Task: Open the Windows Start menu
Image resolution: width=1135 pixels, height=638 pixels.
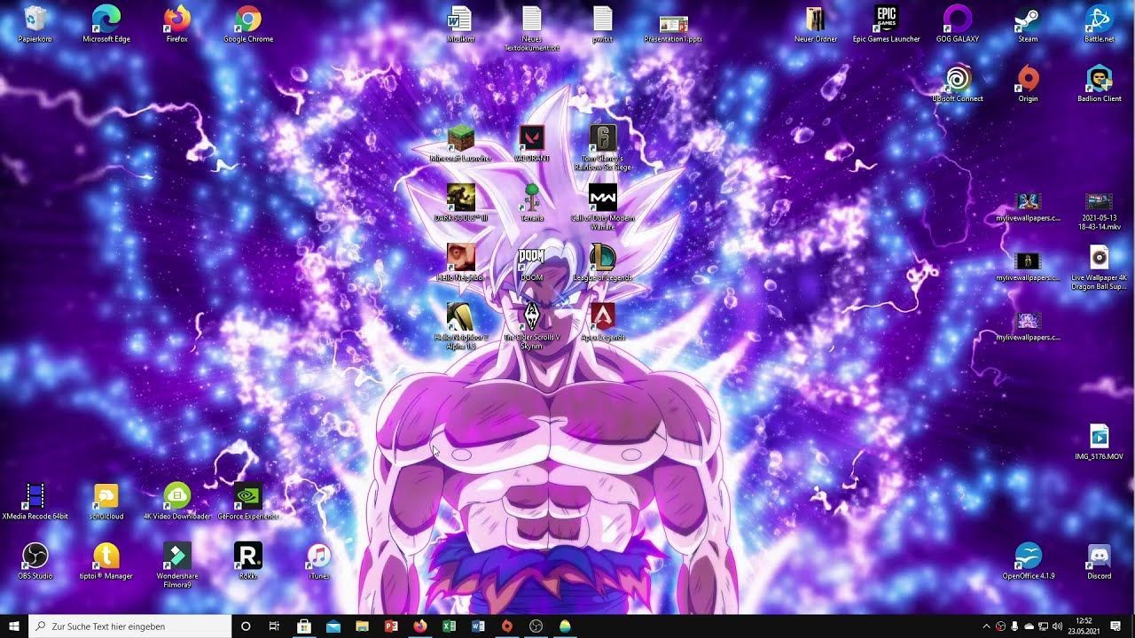Action: click(14, 626)
